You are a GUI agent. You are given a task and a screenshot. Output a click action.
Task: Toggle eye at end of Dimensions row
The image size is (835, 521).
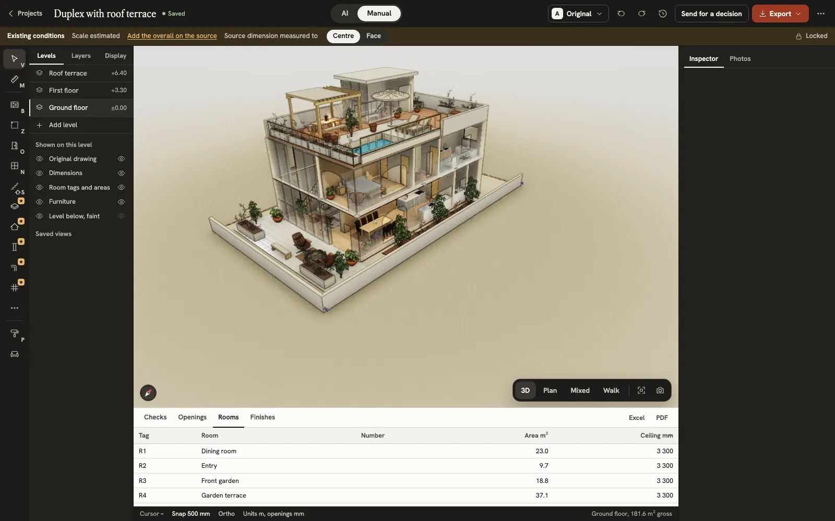coord(121,173)
